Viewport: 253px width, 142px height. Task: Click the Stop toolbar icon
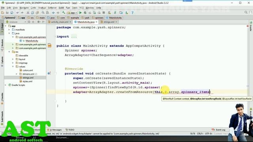[104, 13]
